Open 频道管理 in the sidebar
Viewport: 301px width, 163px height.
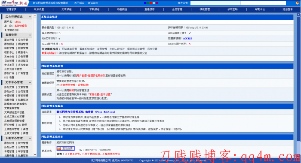[x=23, y=44]
